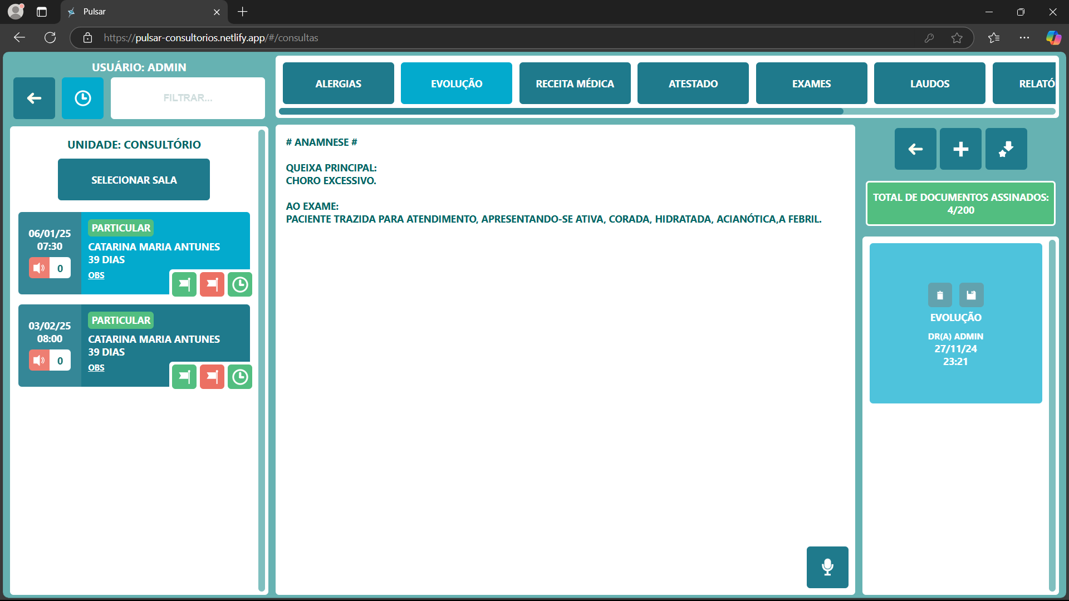Click the copy-down arrow with star button
The height and width of the screenshot is (601, 1069).
1006,149
